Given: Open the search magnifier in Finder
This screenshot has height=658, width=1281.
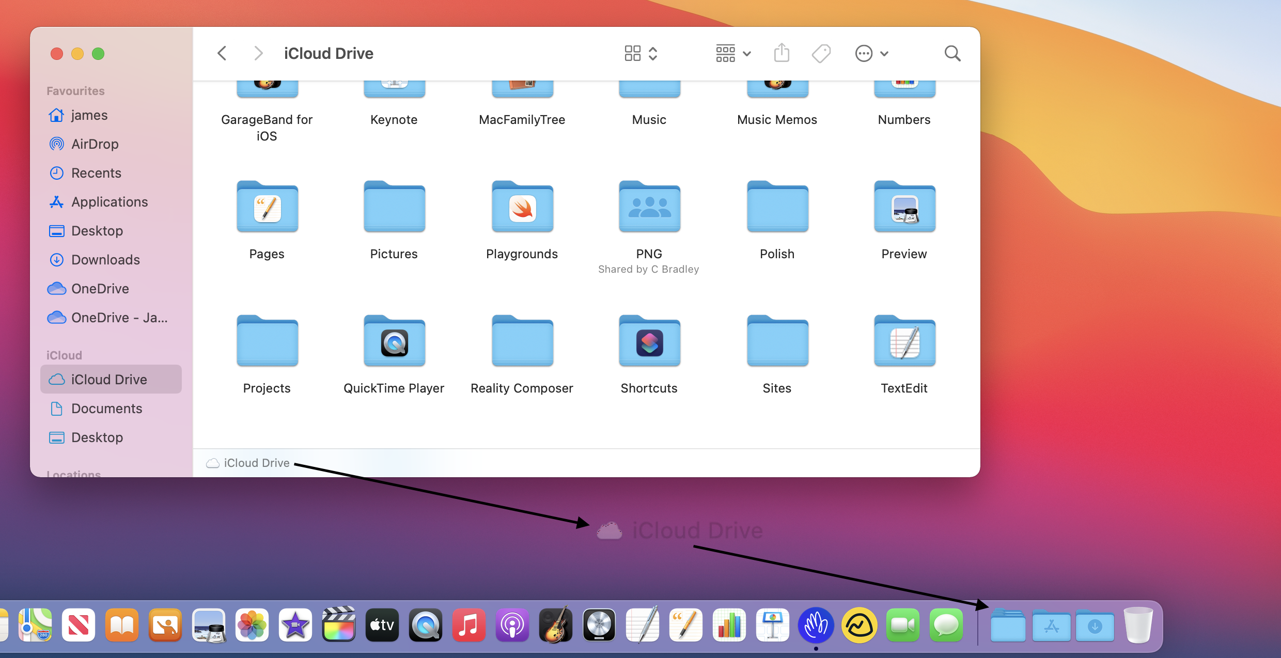Looking at the screenshot, I should (952, 53).
